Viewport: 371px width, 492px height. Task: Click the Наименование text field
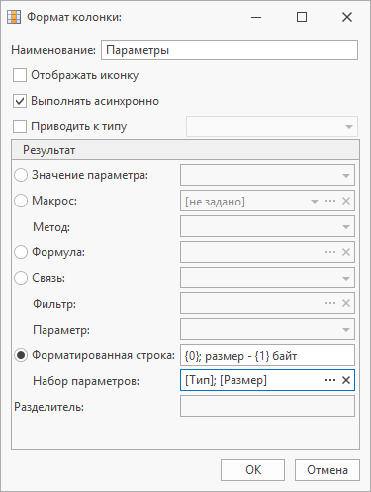[230, 50]
